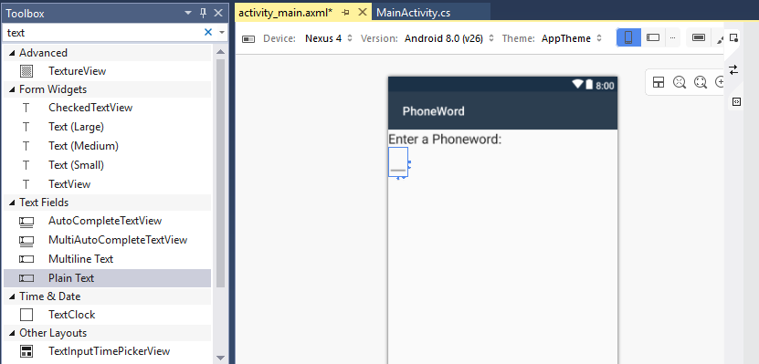Collapse the Form Widgets group
The image size is (759, 364).
(12, 89)
